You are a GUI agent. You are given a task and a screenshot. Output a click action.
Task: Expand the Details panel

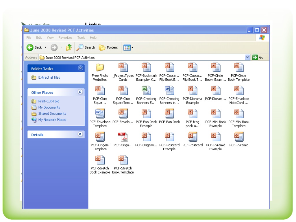(80, 134)
